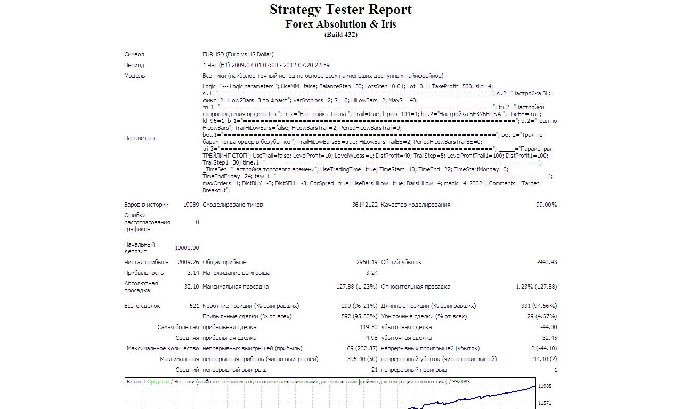Click the 'Средний' row label
Image resolution: width=682 pixels, height=409 pixels.
click(187, 370)
